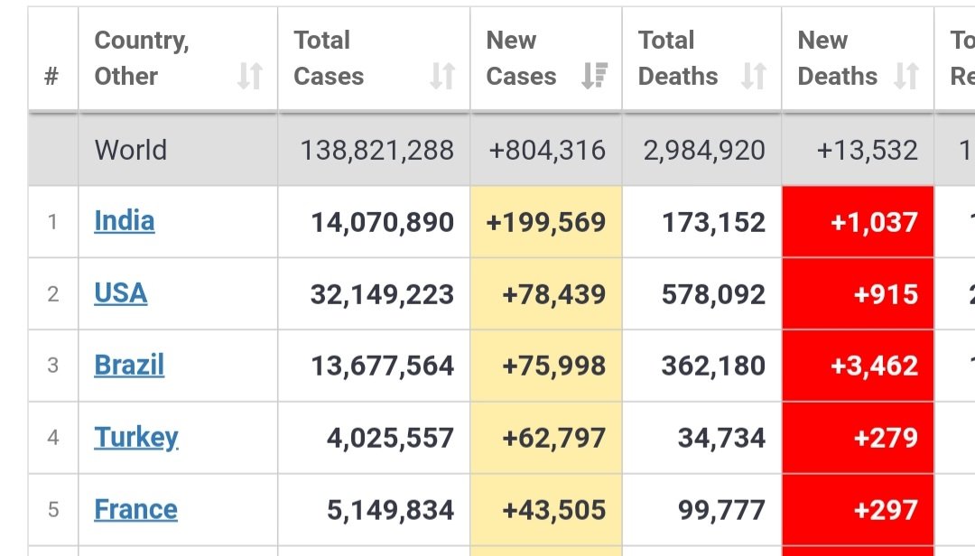Open the France country link
975x556 pixels.
click(x=135, y=509)
